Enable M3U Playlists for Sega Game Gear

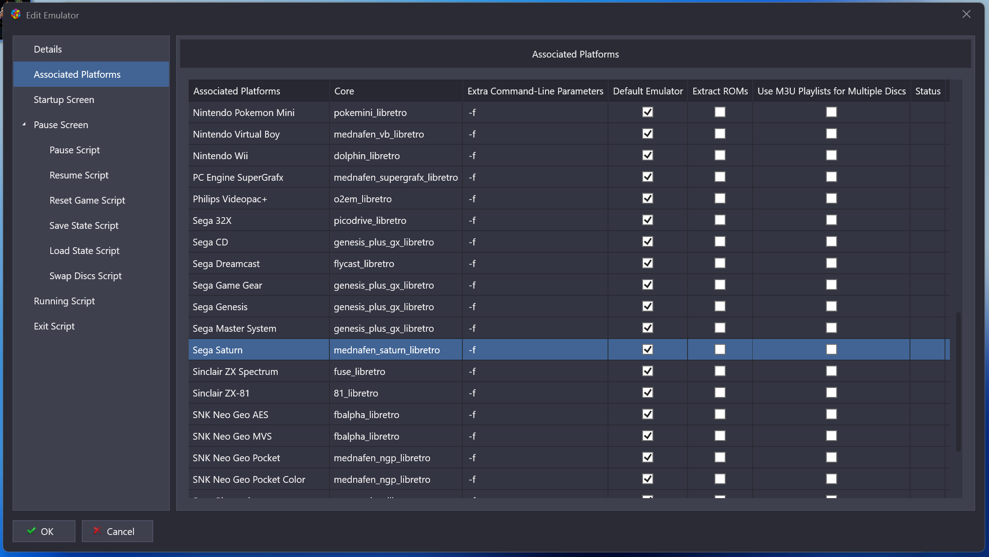coord(831,285)
